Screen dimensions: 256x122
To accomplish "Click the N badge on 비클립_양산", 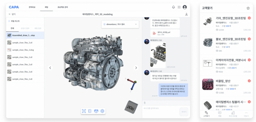I will tap(249, 81).
